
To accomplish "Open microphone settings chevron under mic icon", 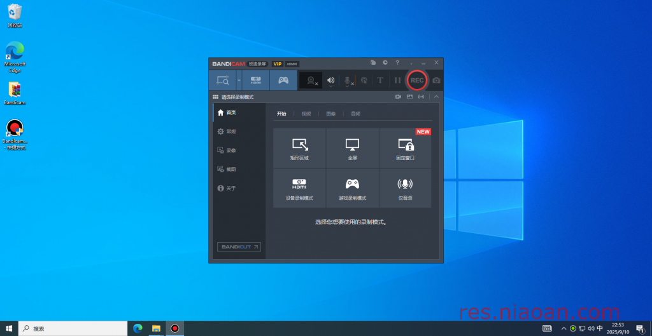I will [x=347, y=86].
